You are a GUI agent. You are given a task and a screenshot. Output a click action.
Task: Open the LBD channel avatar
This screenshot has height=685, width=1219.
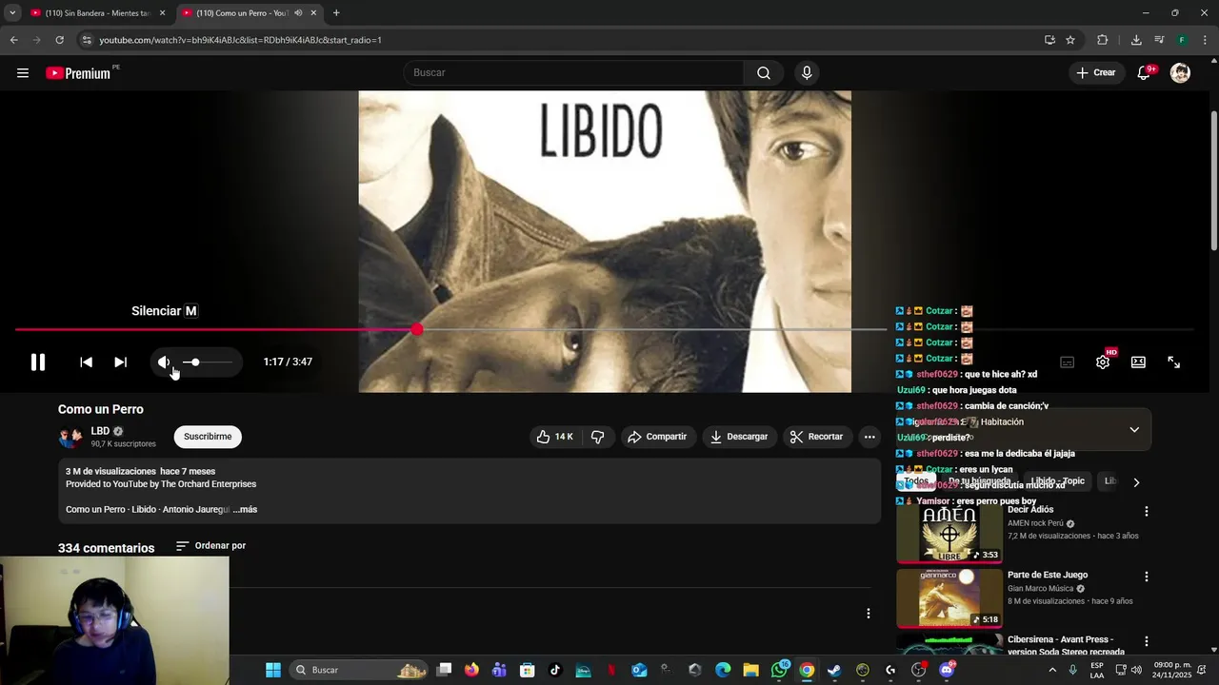(70, 438)
